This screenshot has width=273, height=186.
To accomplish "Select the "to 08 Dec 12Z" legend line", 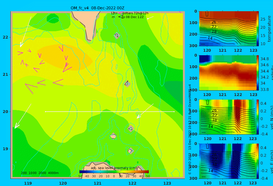I will pyautogui.click(x=133, y=17).
